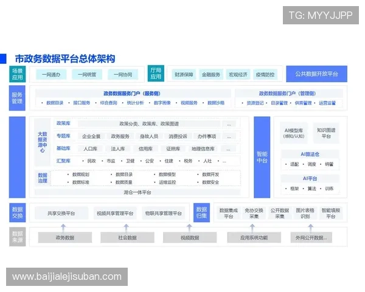Click the 数据质量 item
This screenshot has height=292, width=365.
124,182
